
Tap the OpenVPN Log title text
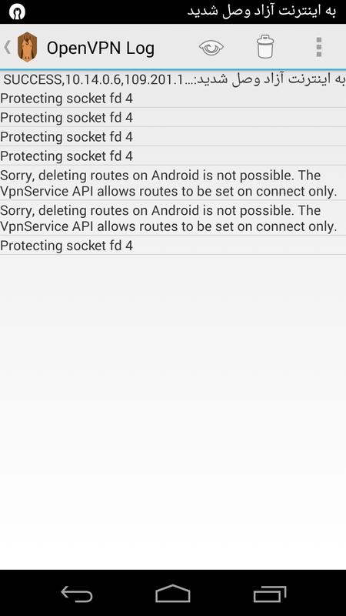coord(101,48)
